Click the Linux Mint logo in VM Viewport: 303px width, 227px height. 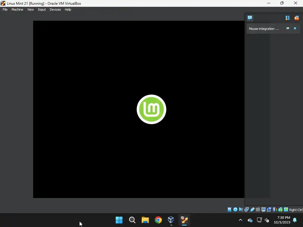pos(151,109)
